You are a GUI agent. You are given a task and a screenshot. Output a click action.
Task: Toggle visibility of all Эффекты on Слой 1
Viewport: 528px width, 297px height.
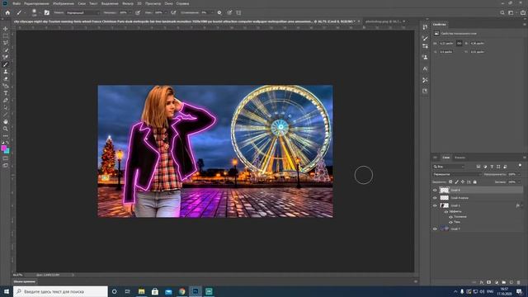point(446,212)
